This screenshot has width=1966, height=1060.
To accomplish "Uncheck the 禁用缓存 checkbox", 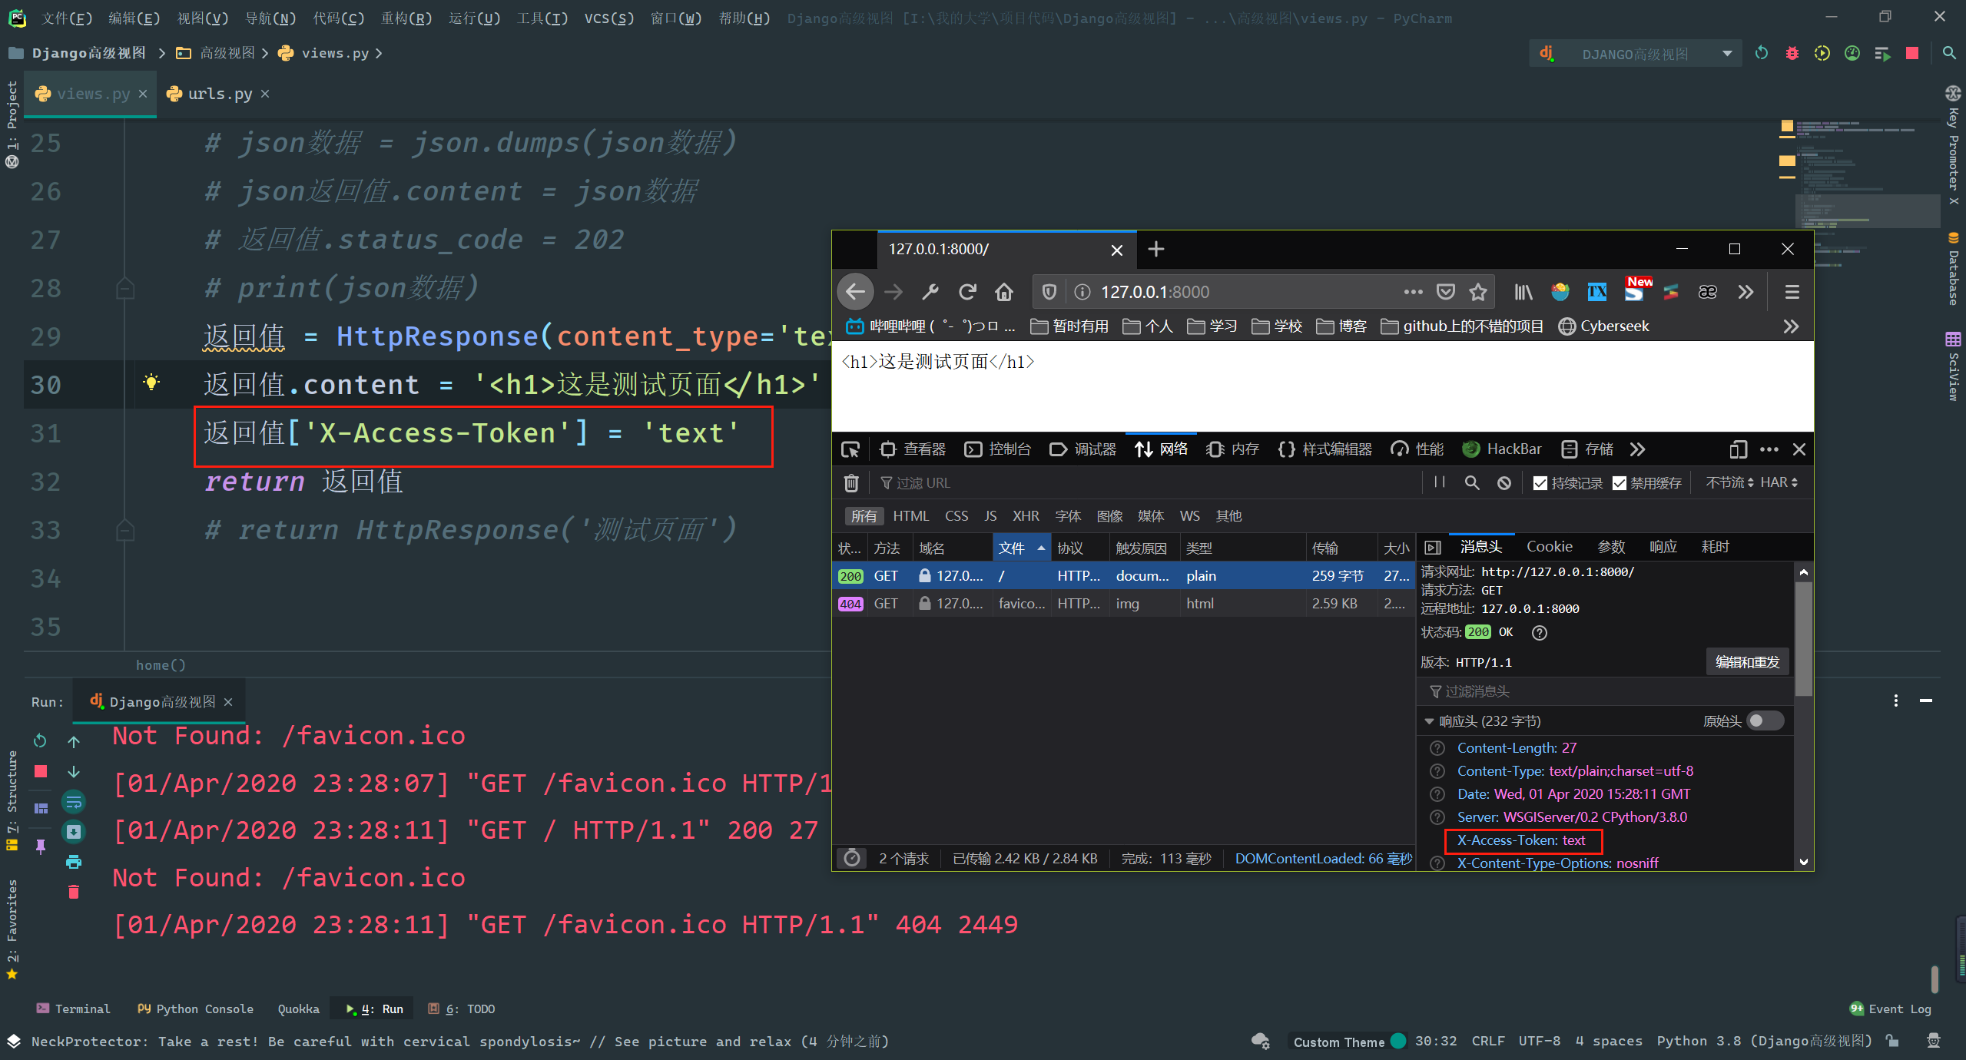I will click(x=1620, y=483).
